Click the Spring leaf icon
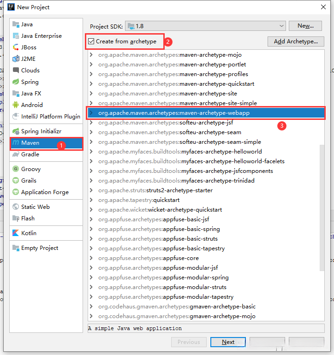The height and width of the screenshot is (355, 334). click(16, 82)
